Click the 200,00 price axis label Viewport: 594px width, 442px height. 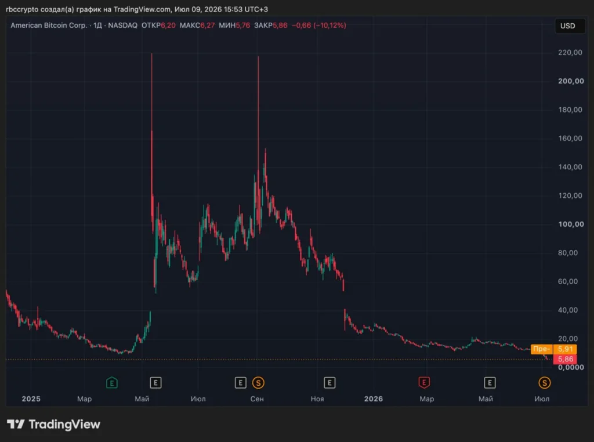[571, 81]
